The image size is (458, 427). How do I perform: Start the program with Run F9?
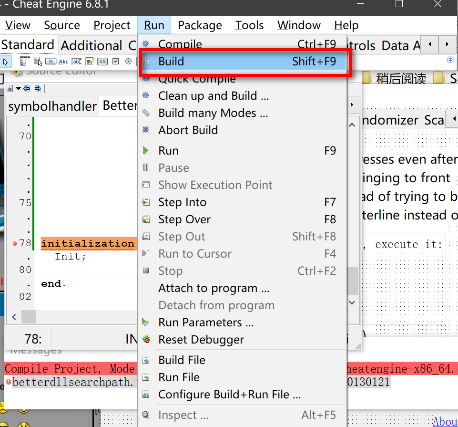pyautogui.click(x=243, y=151)
